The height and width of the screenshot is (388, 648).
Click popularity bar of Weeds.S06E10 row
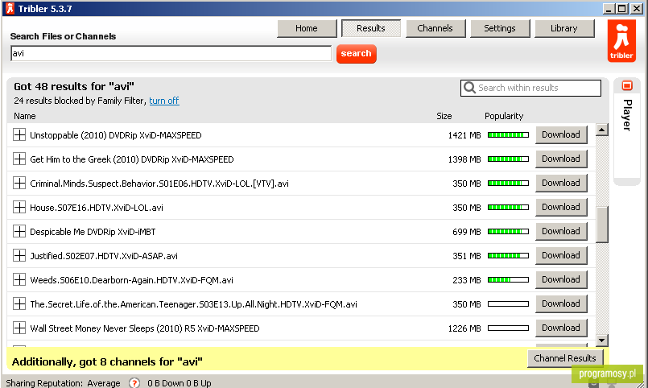coord(508,280)
